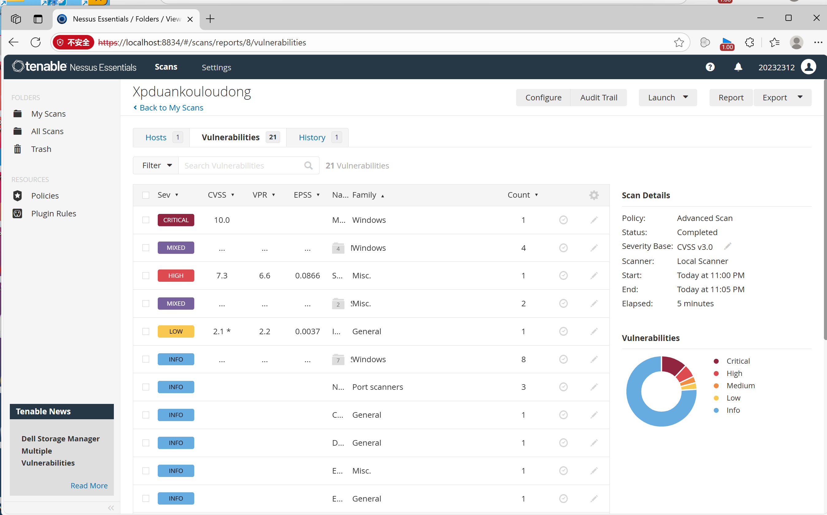The image size is (827, 515).
Task: Tick the checkbox on the CRITICAL row
Action: tap(146, 220)
